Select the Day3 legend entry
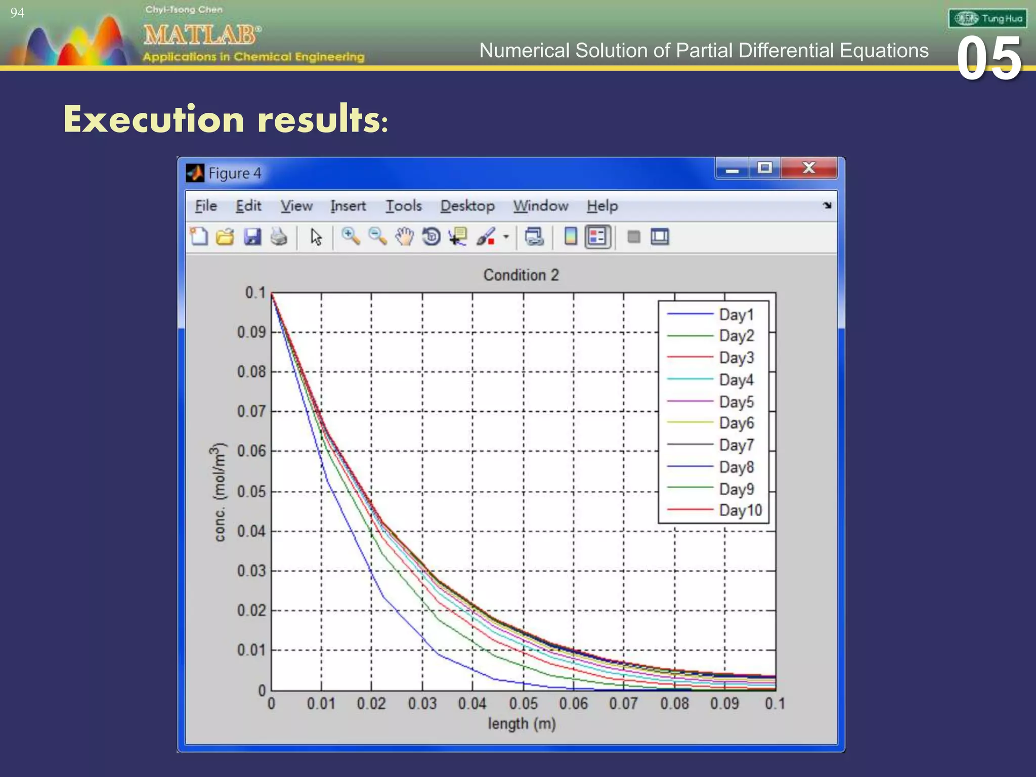The image size is (1036, 777). [x=711, y=358]
